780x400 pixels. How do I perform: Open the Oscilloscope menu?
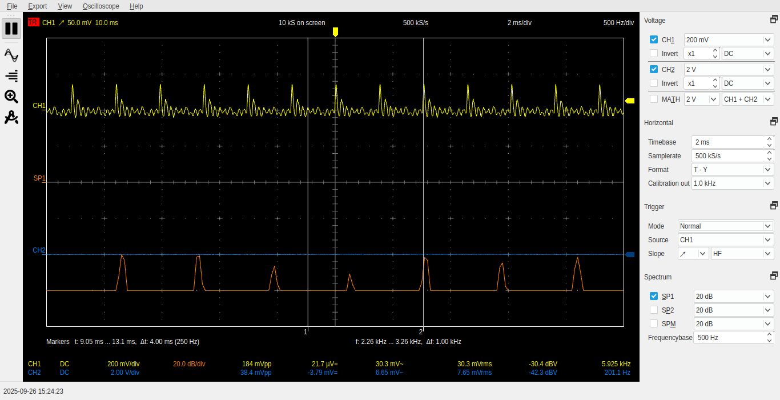point(100,6)
